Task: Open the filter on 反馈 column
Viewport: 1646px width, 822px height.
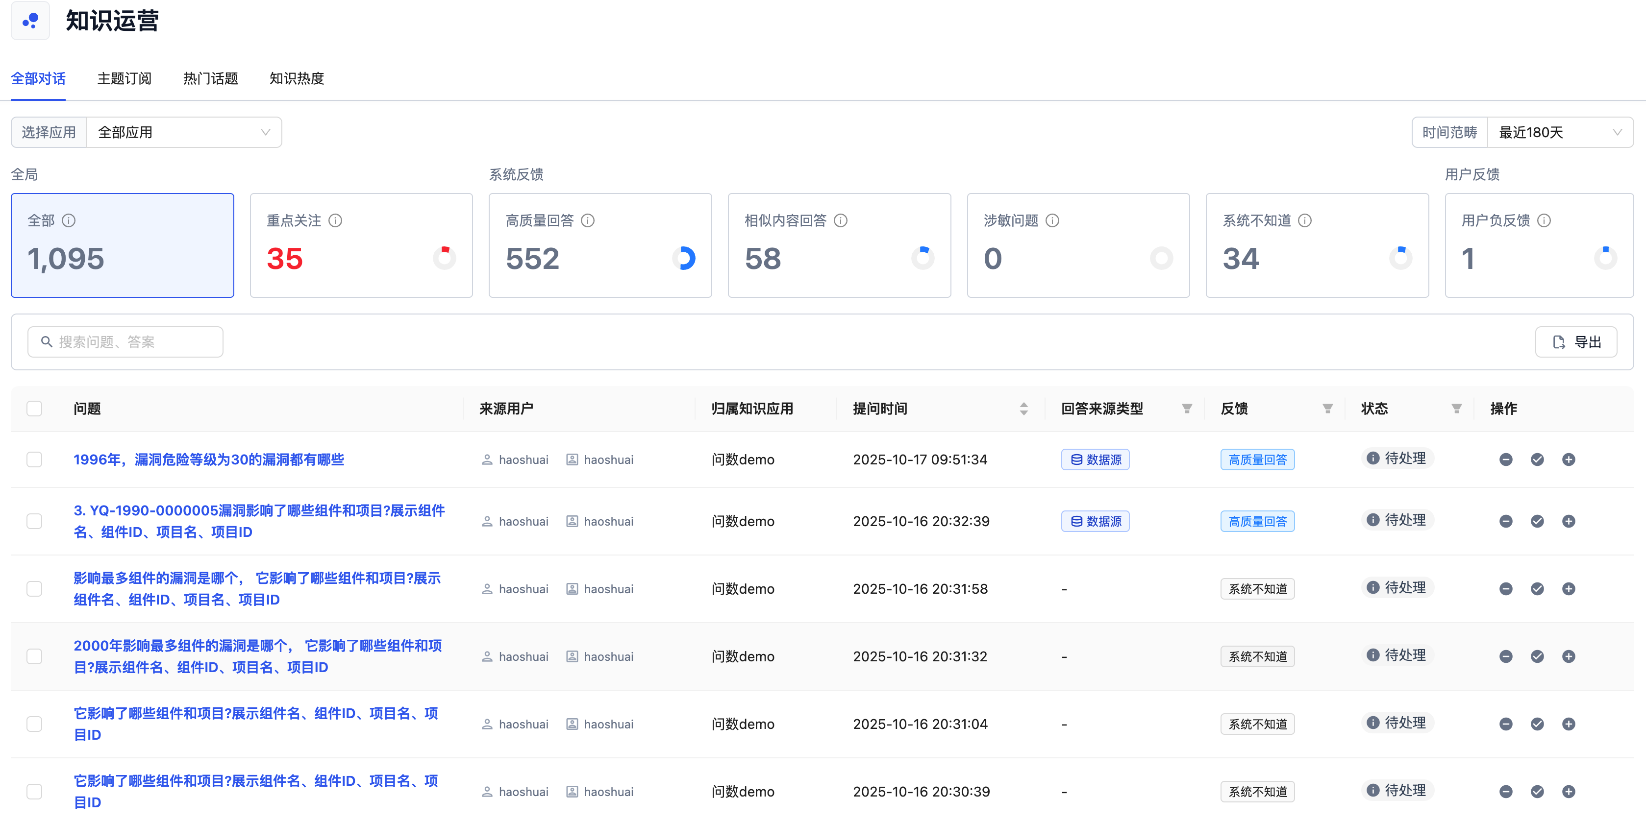Action: click(1328, 408)
